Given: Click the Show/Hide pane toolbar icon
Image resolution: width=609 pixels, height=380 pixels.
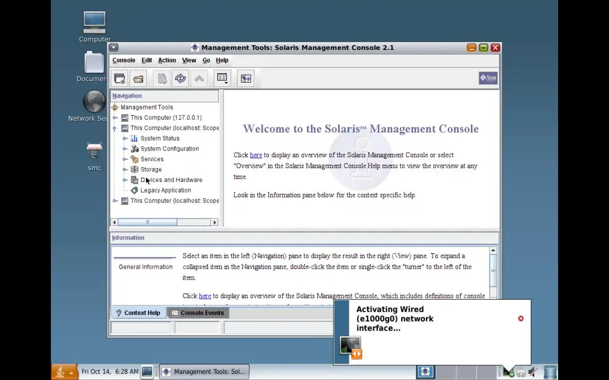Looking at the screenshot, I should [246, 78].
